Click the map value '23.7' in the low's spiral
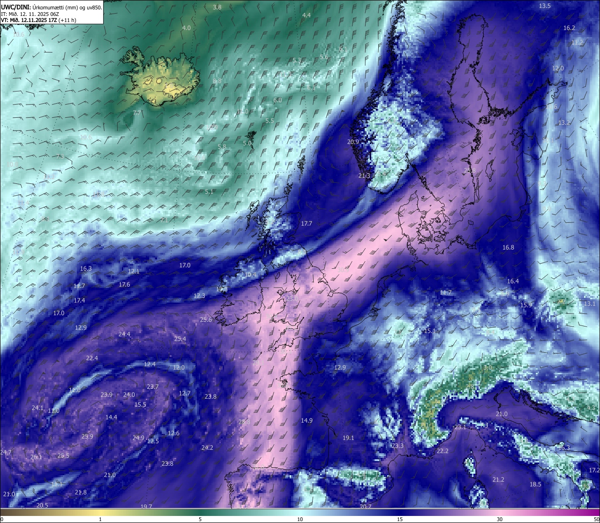The height and width of the screenshot is (523, 600). click(x=152, y=387)
